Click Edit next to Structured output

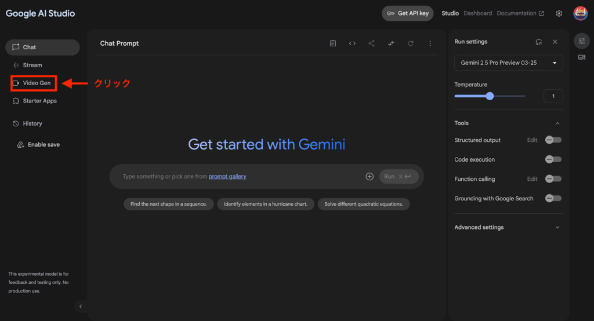click(532, 140)
